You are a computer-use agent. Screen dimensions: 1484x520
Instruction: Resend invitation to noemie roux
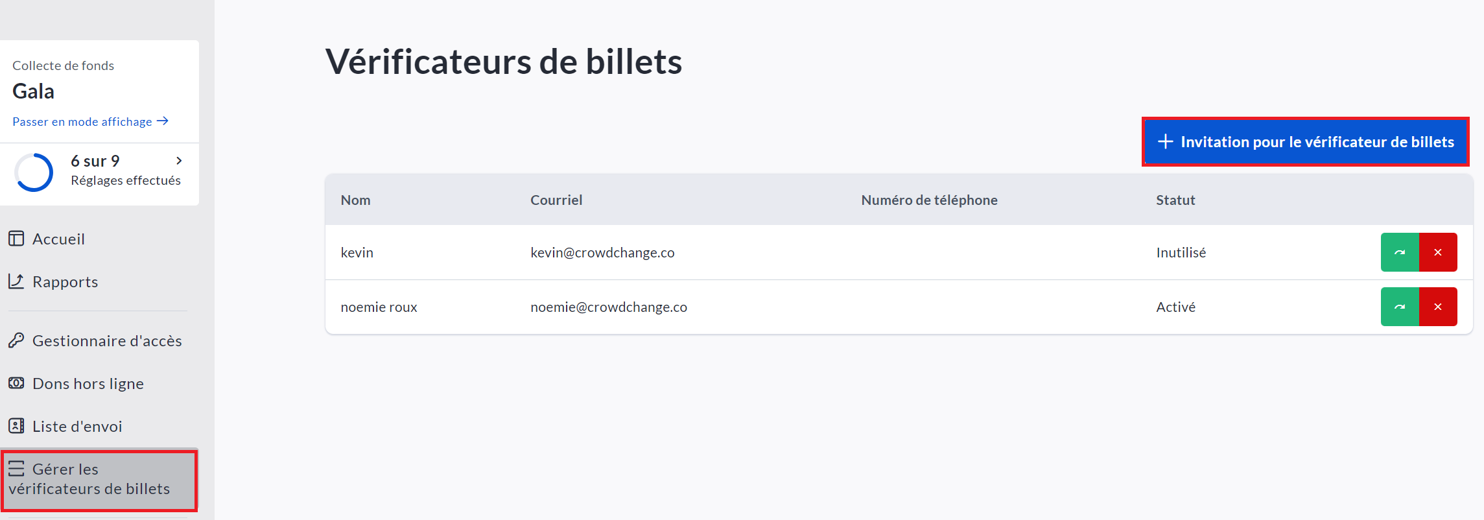[1400, 307]
